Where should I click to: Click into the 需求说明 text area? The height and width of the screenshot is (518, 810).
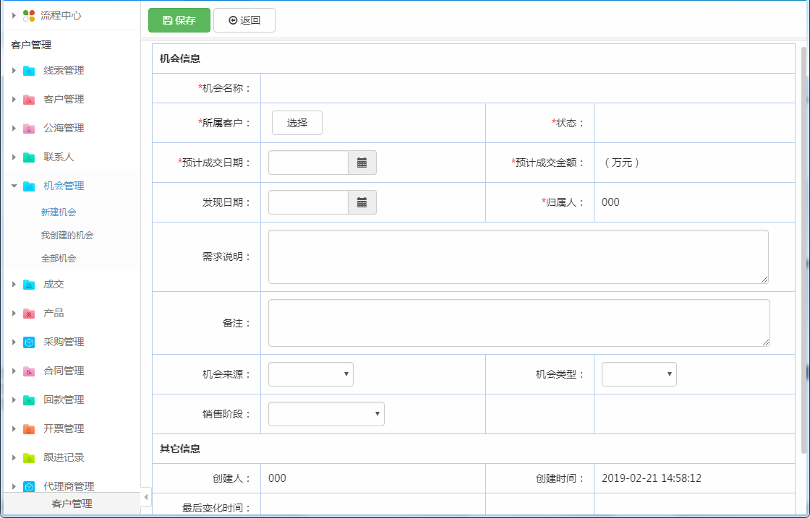tap(518, 257)
